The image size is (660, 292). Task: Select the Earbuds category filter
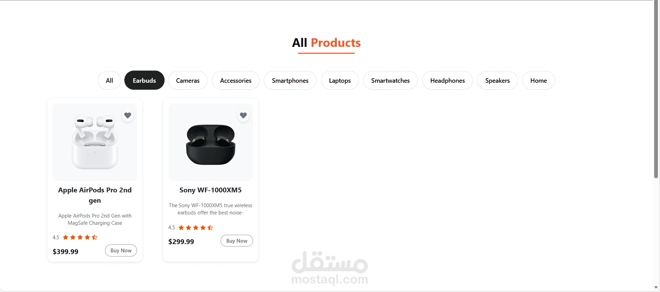click(144, 80)
